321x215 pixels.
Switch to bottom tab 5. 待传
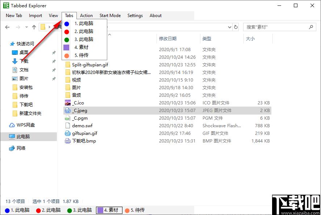tap(135, 210)
